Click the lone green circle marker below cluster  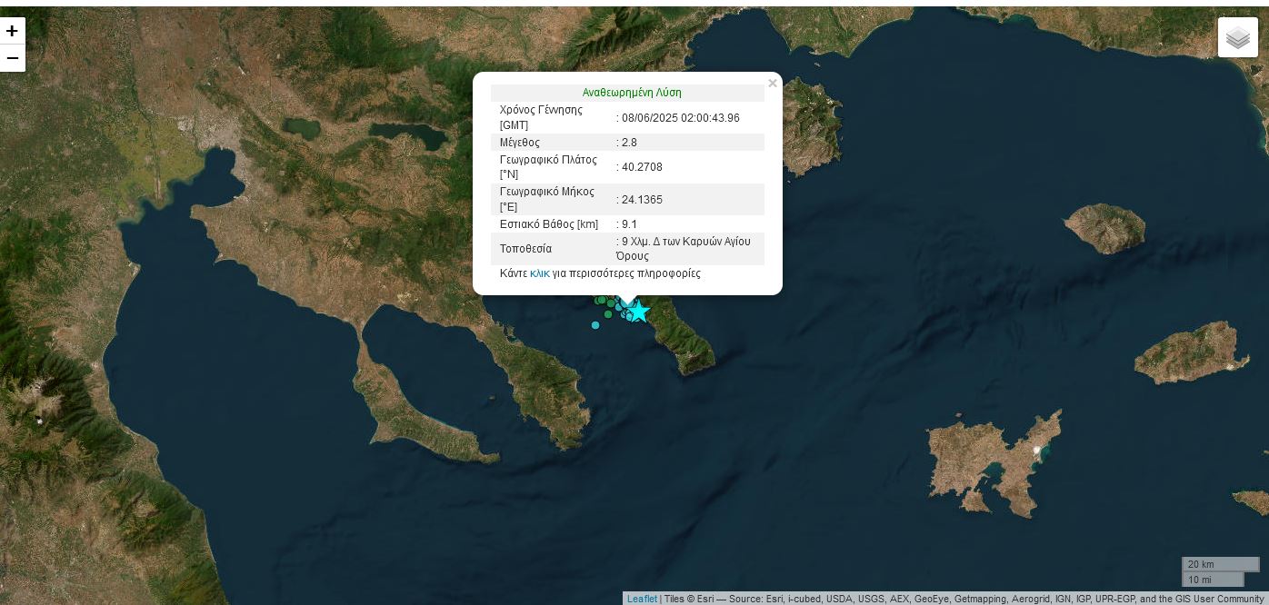pyautogui.click(x=608, y=314)
